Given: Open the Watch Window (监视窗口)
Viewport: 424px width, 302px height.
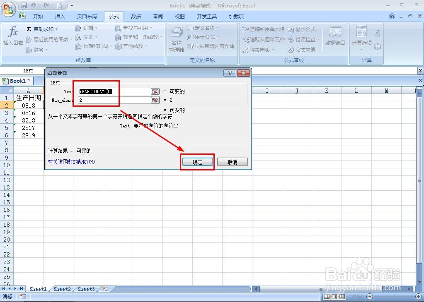Looking at the screenshot, I should click(x=335, y=36).
